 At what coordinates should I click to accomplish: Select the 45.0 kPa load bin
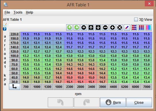coord(14,77)
